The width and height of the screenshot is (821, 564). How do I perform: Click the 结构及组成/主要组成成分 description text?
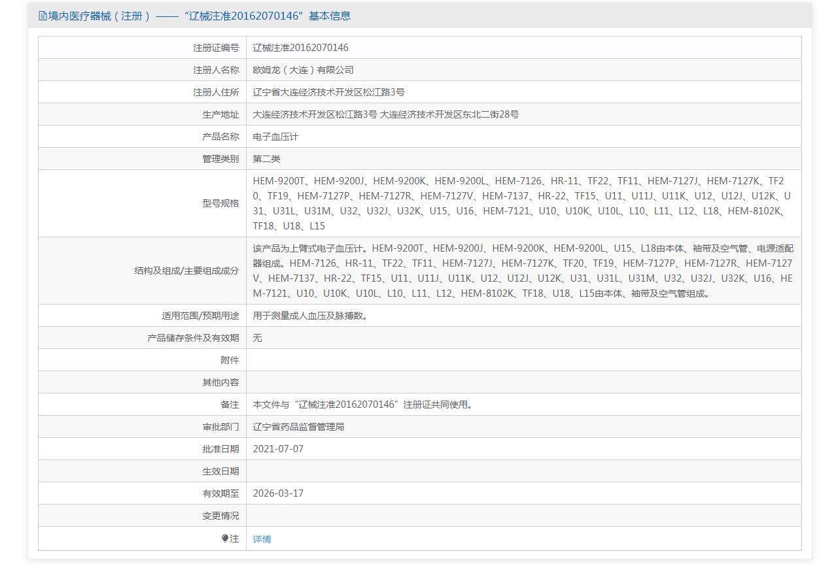[522, 271]
